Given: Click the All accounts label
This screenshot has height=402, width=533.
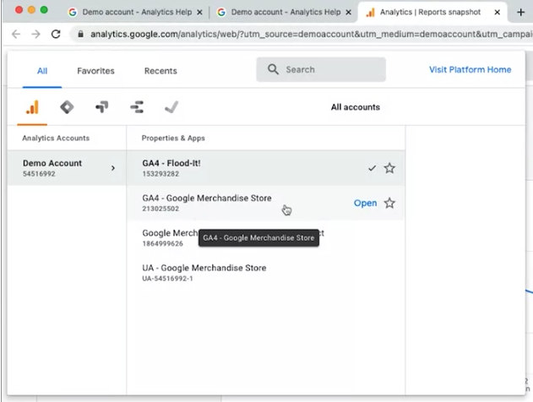Looking at the screenshot, I should [x=356, y=107].
